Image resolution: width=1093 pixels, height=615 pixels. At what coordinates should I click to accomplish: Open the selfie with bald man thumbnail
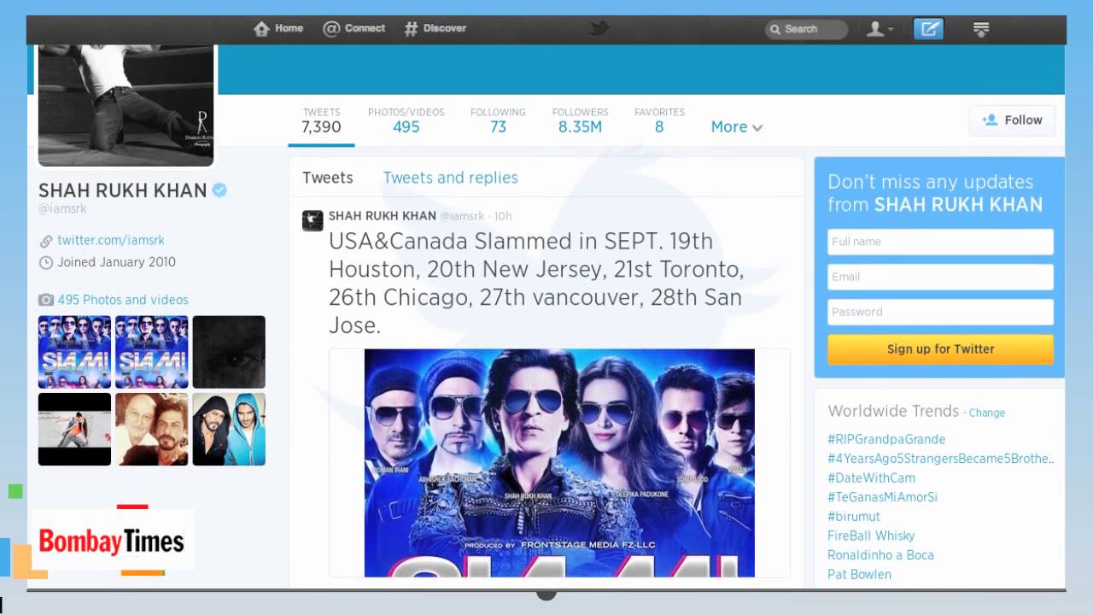(x=152, y=429)
